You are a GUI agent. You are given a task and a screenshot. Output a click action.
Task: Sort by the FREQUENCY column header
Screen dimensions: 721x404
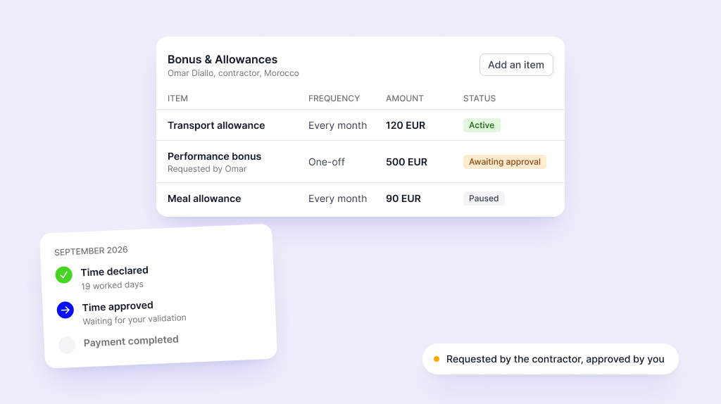point(334,99)
